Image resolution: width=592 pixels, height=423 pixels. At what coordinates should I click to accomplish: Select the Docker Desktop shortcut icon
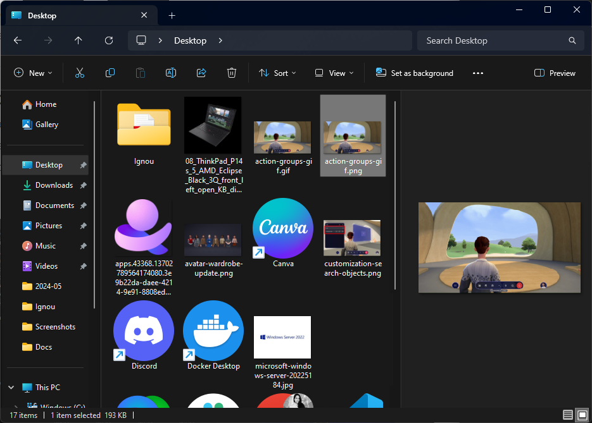213,331
